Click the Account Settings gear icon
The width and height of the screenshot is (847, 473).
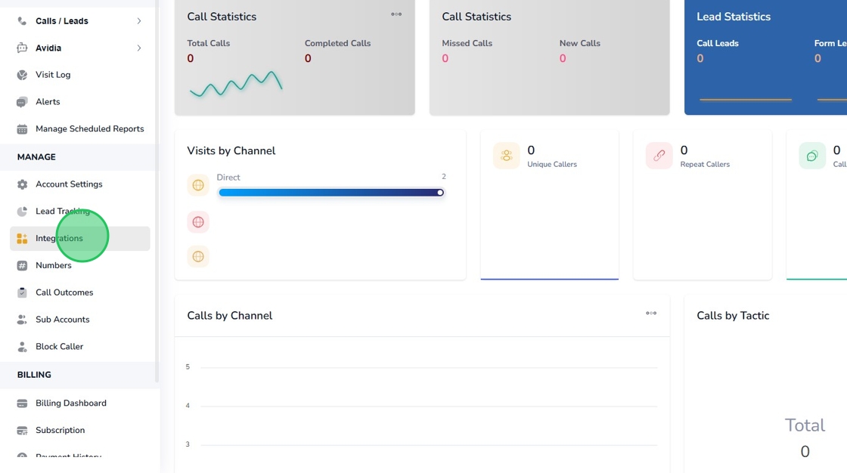22,184
